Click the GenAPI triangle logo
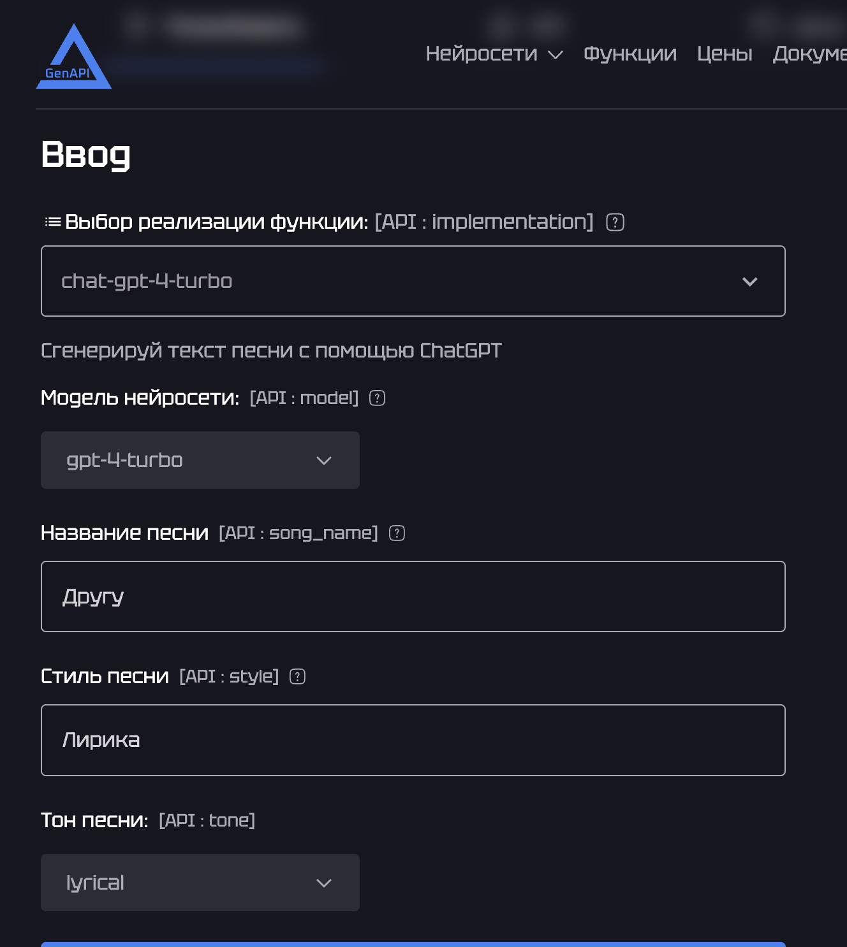 [73, 57]
